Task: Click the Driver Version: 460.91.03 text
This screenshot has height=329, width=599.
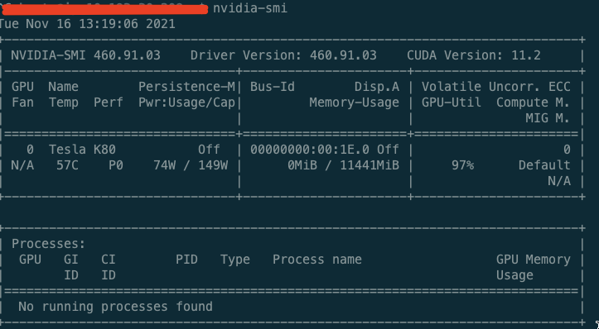Action: tap(283, 55)
